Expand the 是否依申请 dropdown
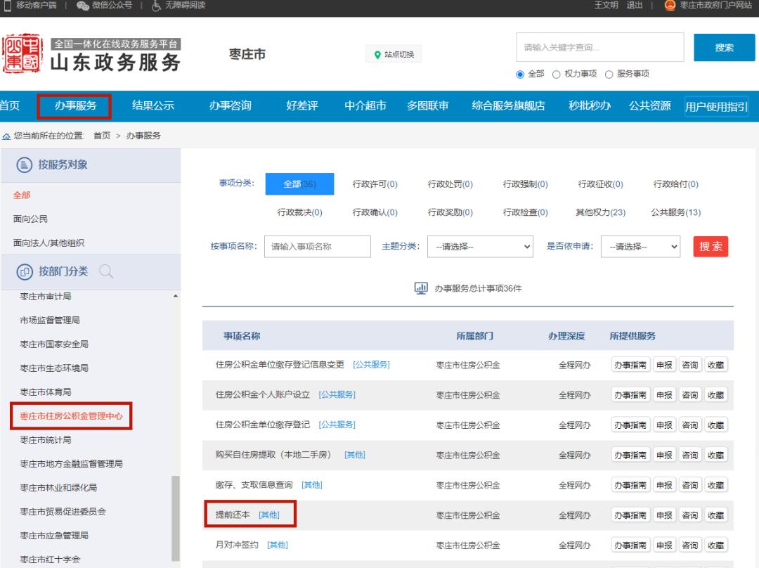The width and height of the screenshot is (759, 568). pos(640,246)
